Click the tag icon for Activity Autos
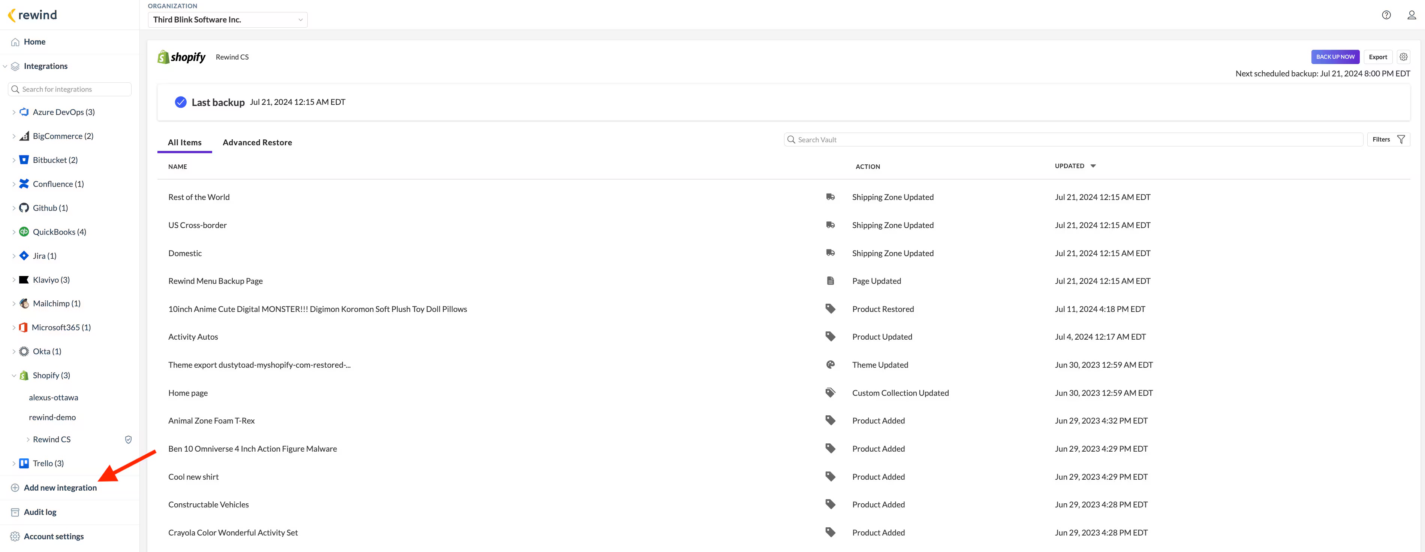Viewport: 1425px width, 552px height. pos(830,337)
